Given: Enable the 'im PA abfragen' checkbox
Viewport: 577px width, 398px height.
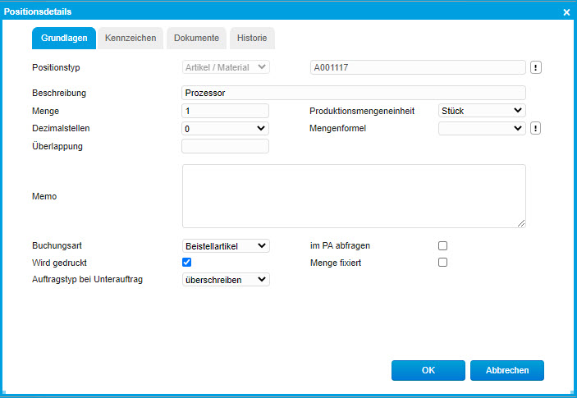Looking at the screenshot, I should (x=443, y=245).
